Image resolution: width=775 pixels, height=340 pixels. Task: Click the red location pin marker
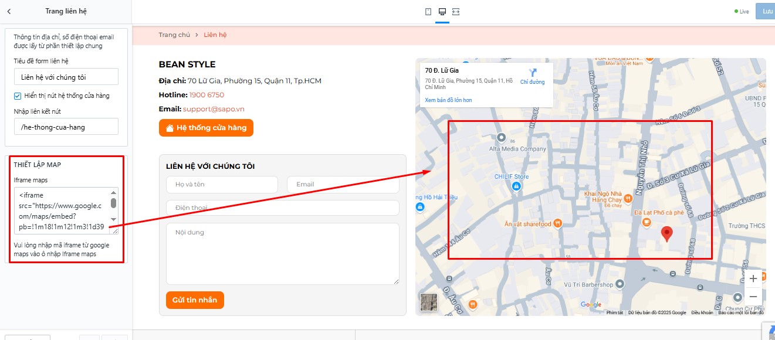[x=666, y=234]
